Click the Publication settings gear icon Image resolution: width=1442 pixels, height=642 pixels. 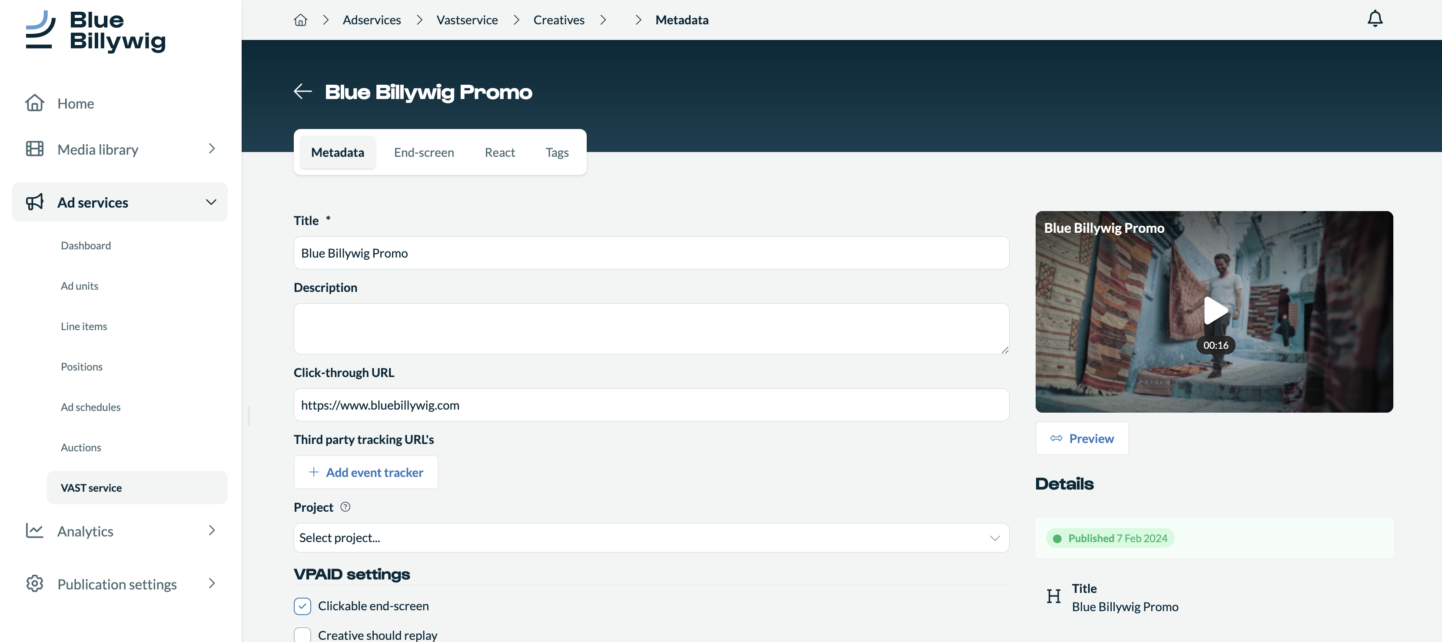(35, 583)
